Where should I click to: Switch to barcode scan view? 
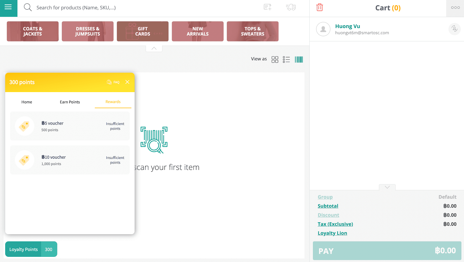tap(299, 60)
